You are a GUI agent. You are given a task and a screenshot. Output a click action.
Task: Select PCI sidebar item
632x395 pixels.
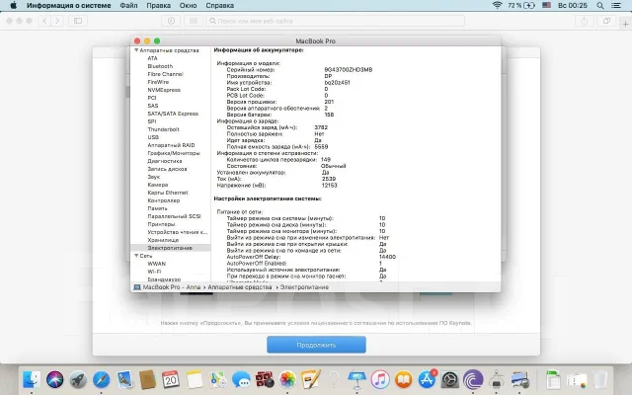(151, 98)
